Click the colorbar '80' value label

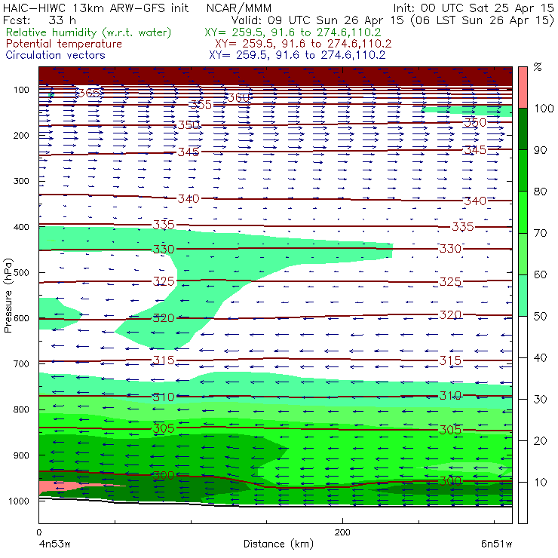click(x=540, y=192)
